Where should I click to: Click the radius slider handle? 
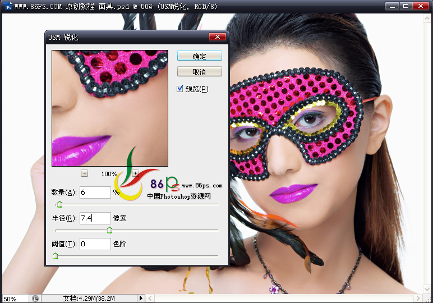tap(109, 230)
